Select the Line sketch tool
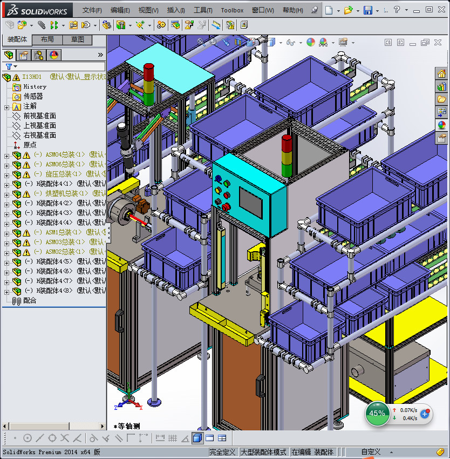The image size is (450, 459). tap(40, 438)
